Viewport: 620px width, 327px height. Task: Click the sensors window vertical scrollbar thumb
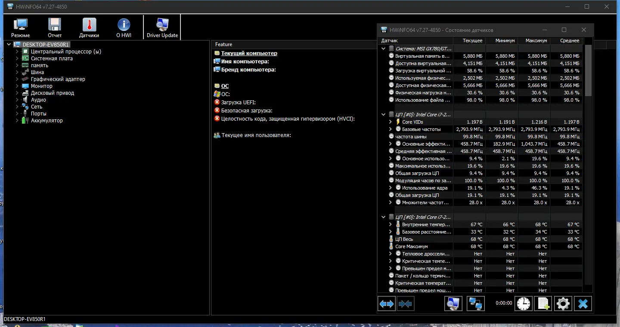pos(588,70)
